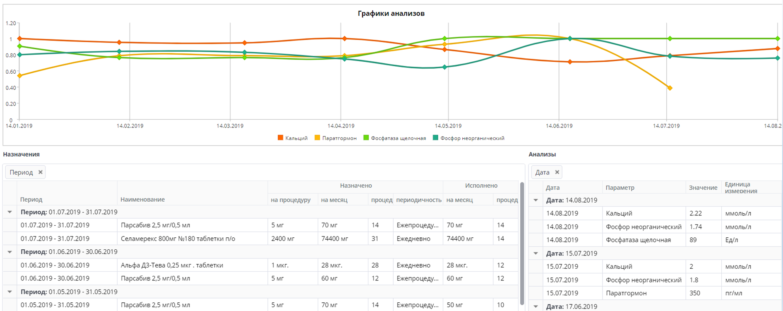Toggle Кальций series in chart legend

(x=293, y=138)
